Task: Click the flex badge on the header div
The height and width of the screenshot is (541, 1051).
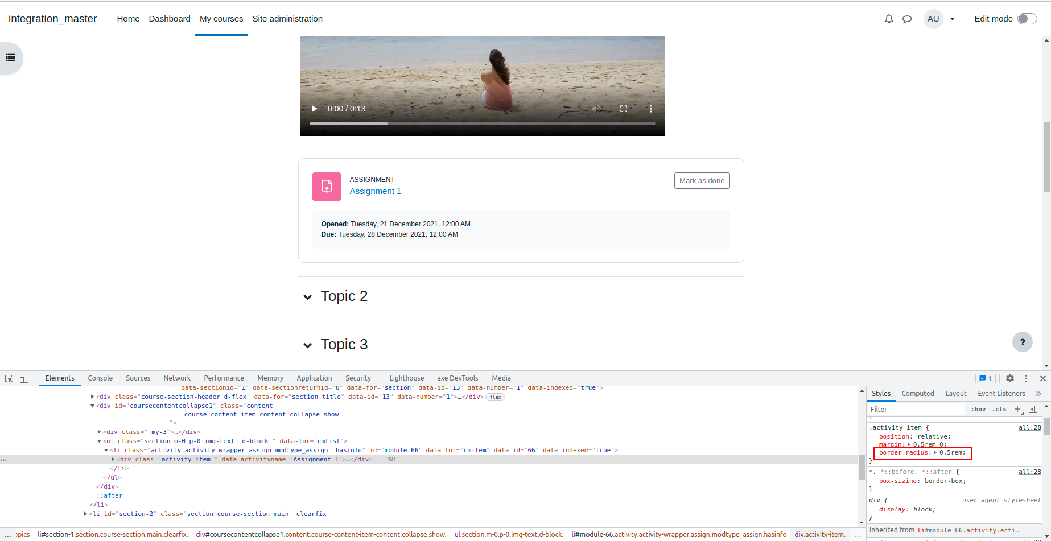Action: [x=496, y=397]
